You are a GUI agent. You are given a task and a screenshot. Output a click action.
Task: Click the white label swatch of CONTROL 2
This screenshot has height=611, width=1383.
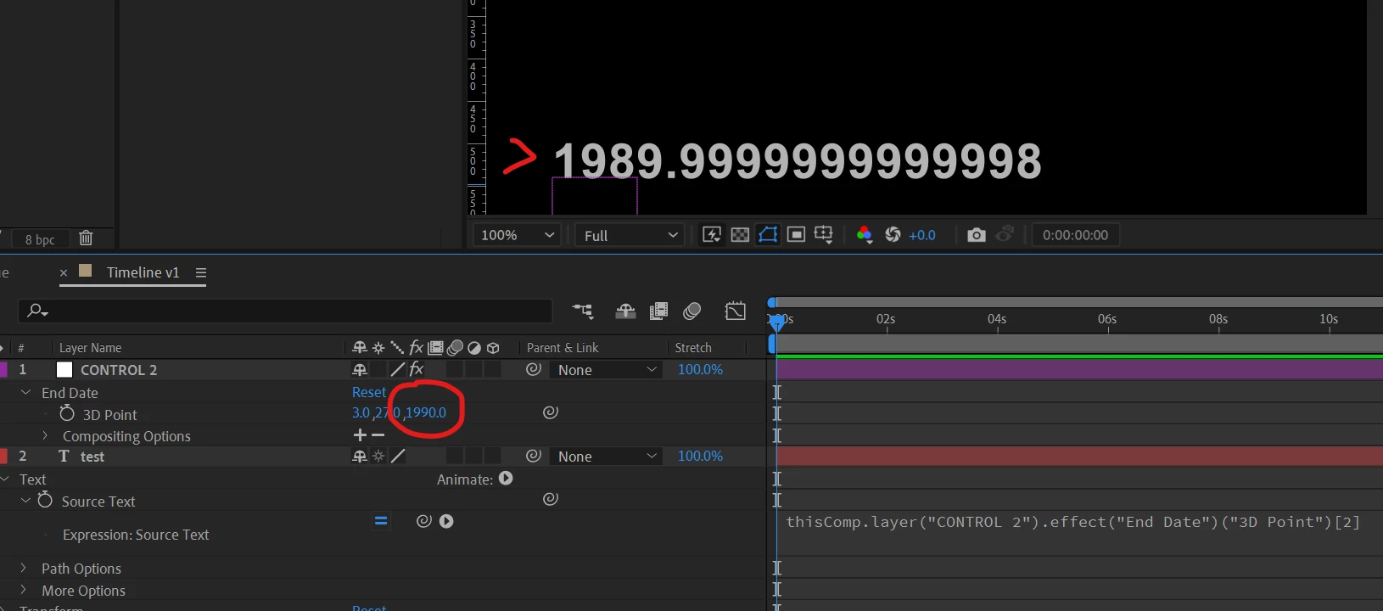click(64, 369)
